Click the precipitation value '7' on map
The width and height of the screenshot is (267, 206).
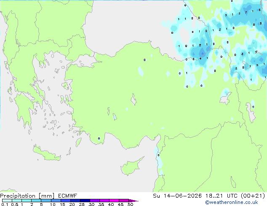[x=246, y=13]
